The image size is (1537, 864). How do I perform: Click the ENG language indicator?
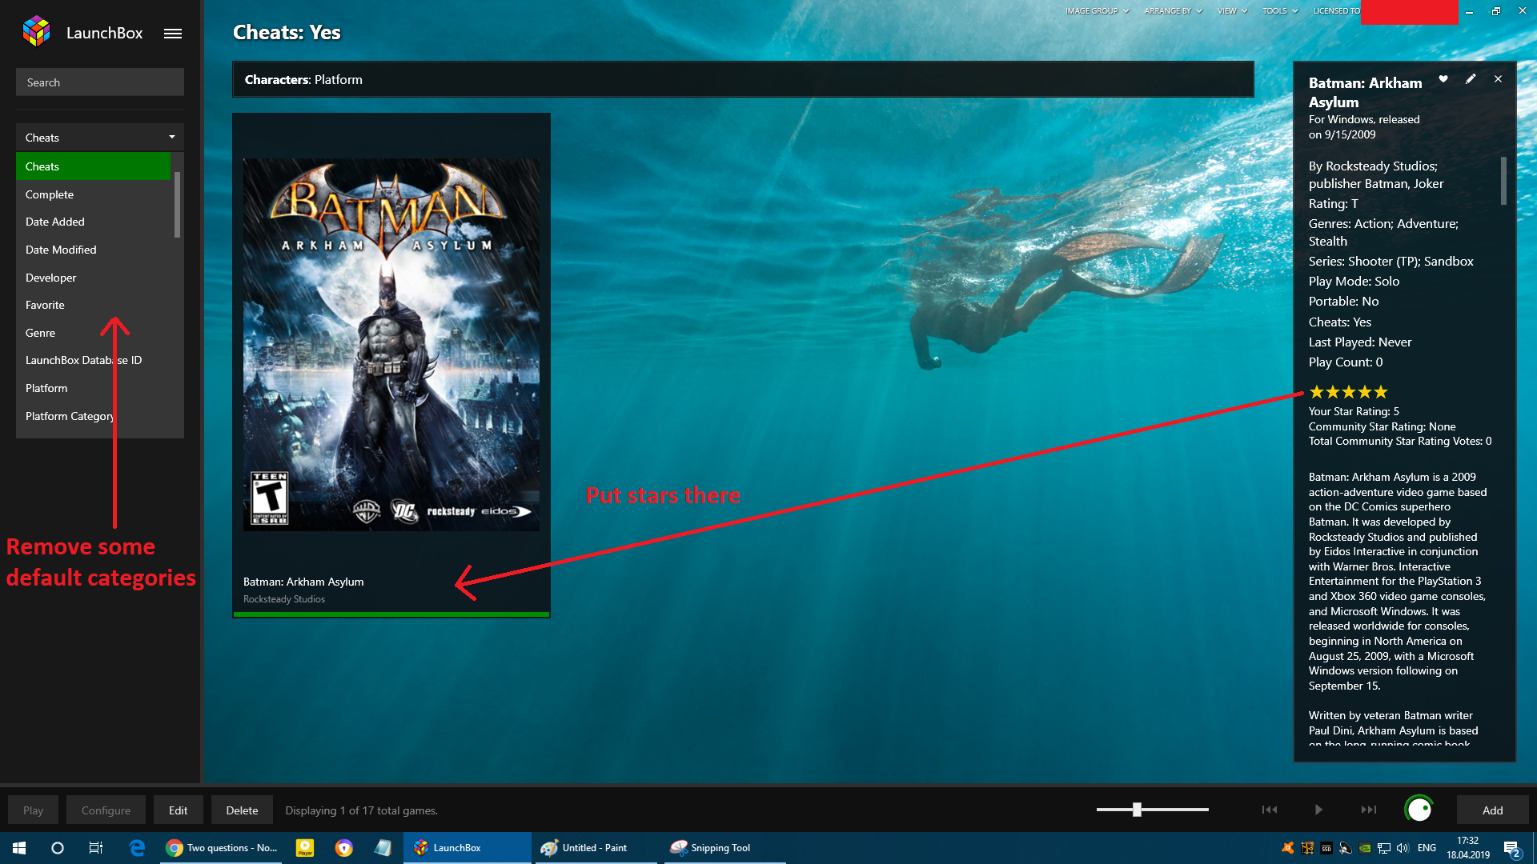[1427, 848]
